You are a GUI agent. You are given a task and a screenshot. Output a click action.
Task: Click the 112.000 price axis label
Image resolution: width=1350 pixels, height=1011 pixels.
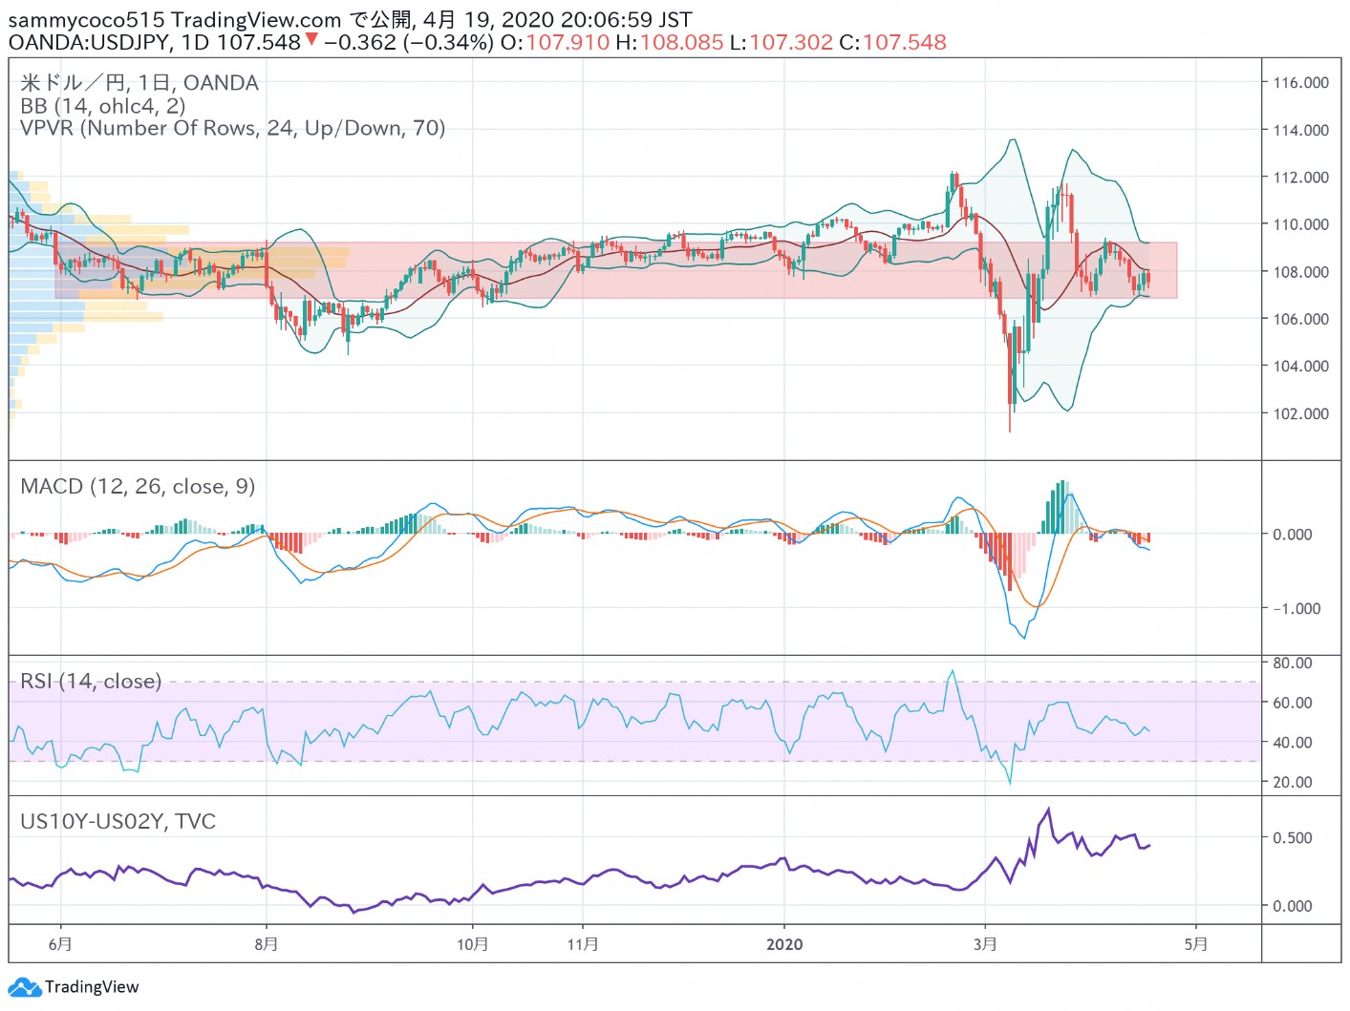point(1300,177)
